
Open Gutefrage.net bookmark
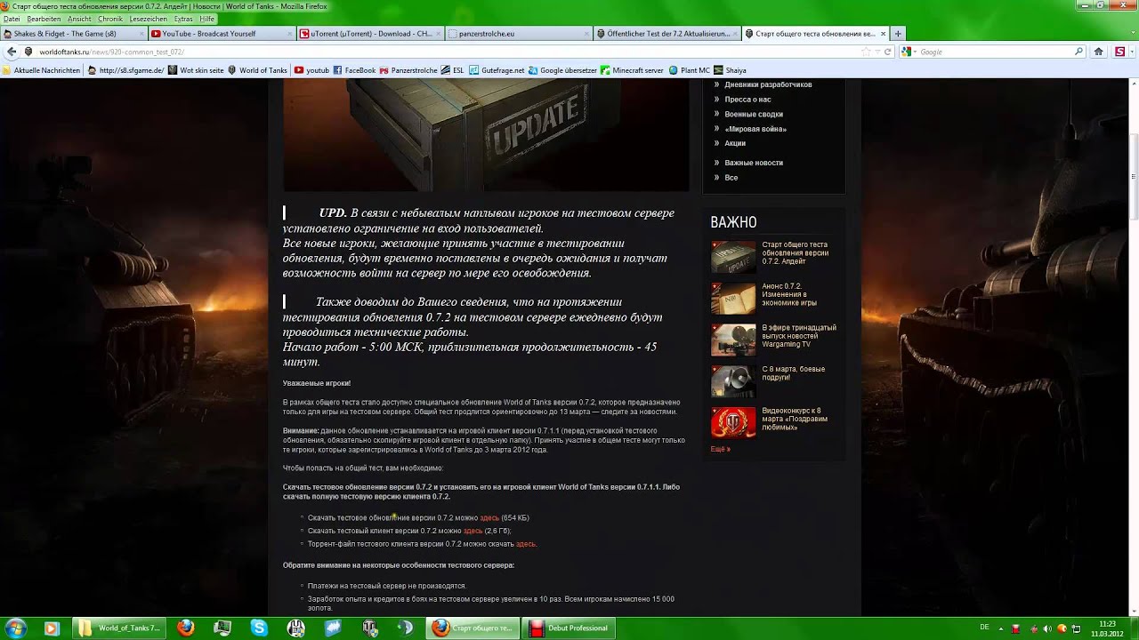click(x=497, y=70)
